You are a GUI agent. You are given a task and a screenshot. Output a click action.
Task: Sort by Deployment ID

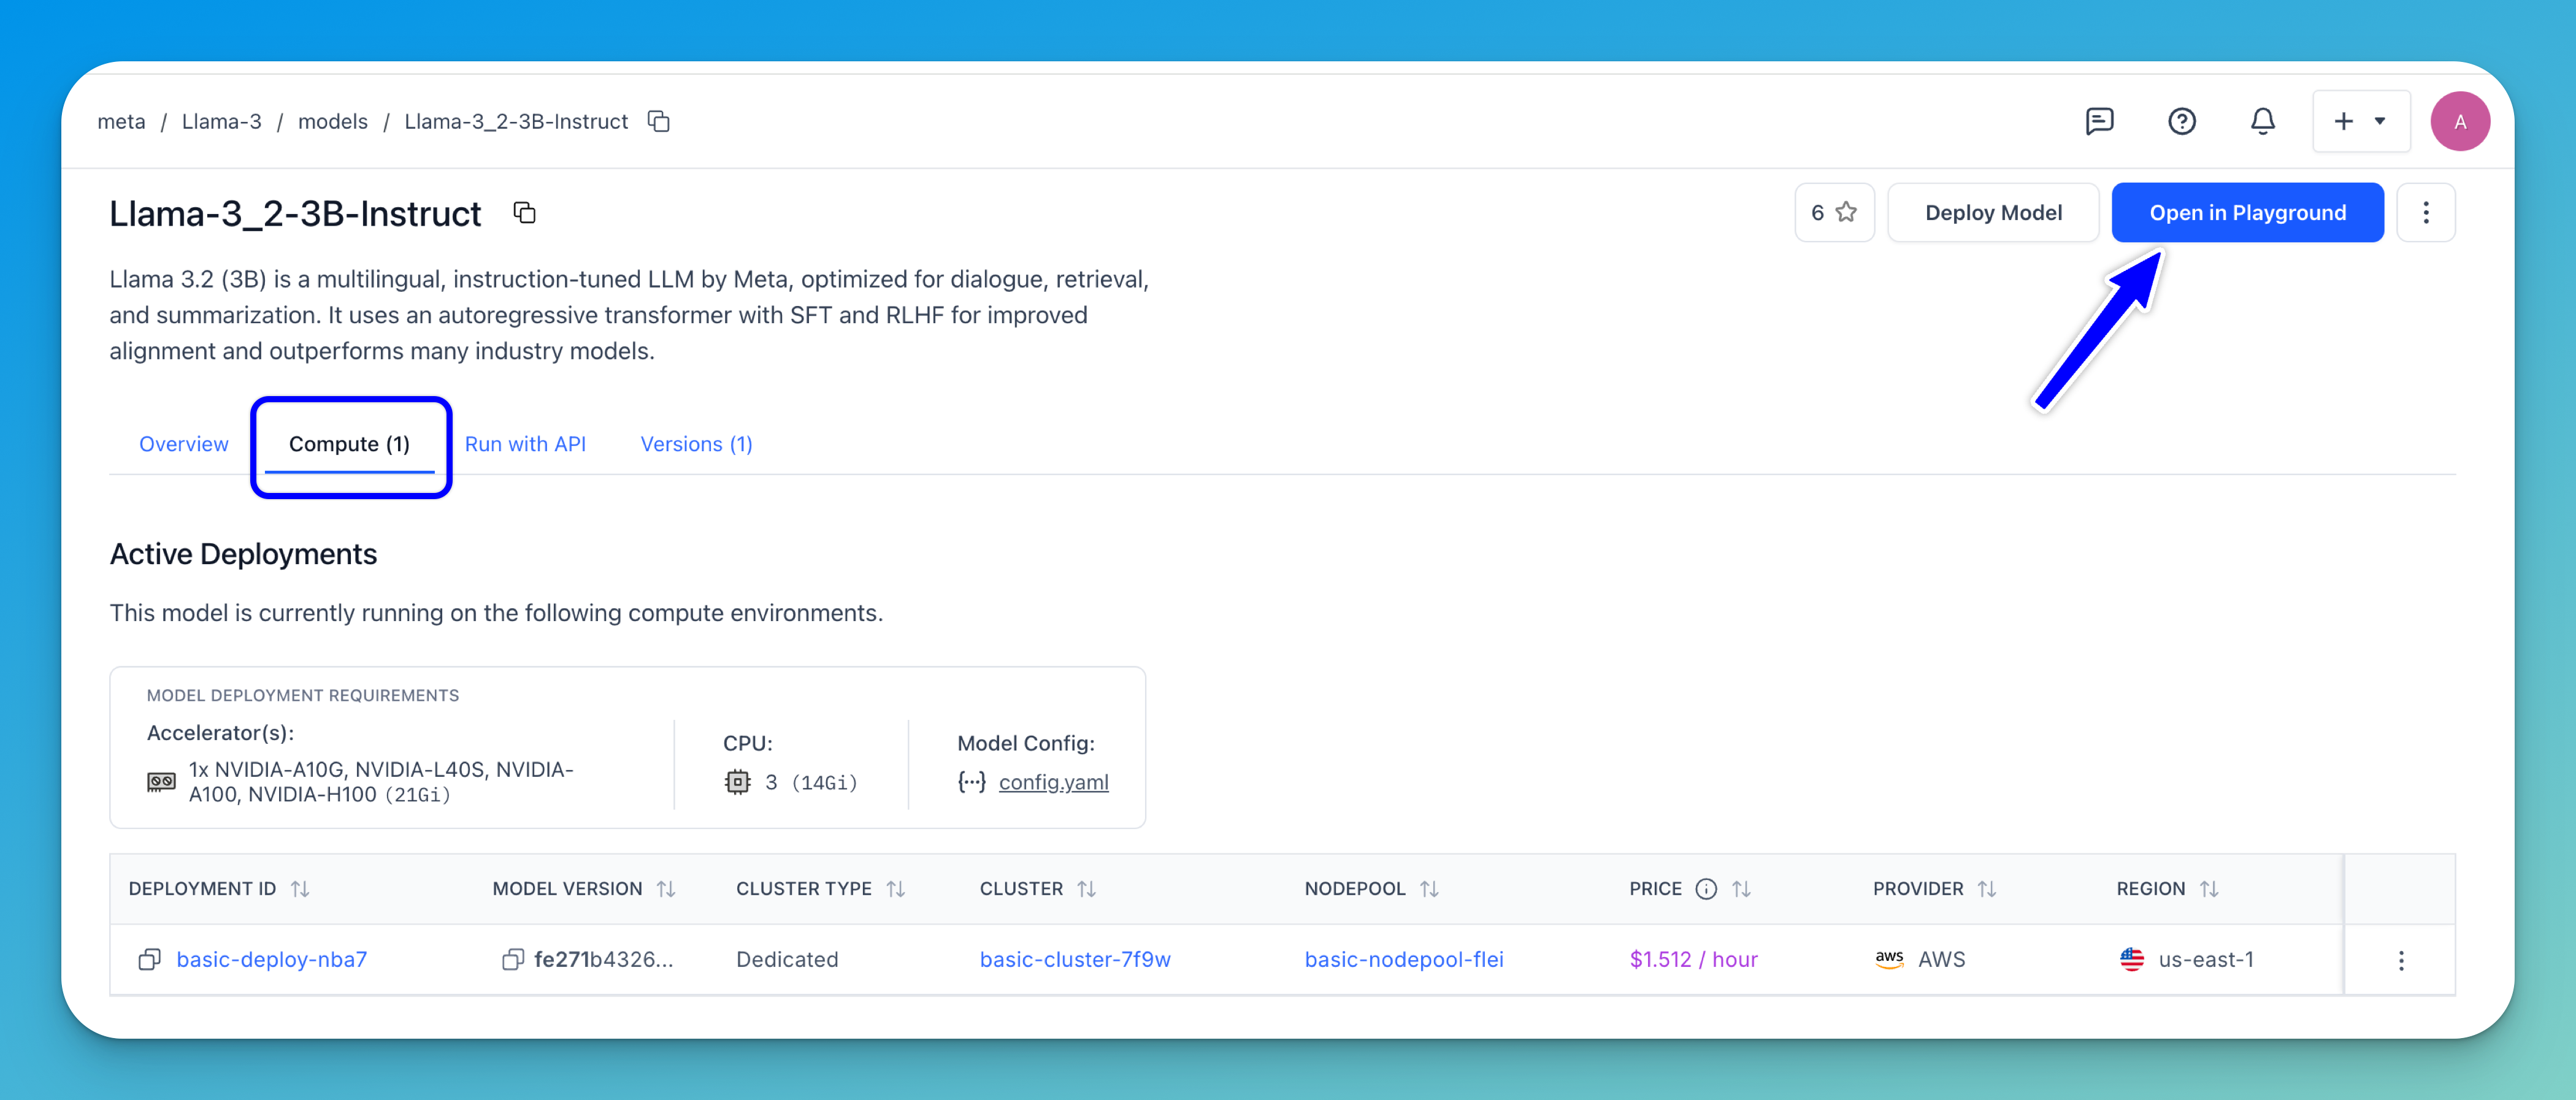(300, 889)
